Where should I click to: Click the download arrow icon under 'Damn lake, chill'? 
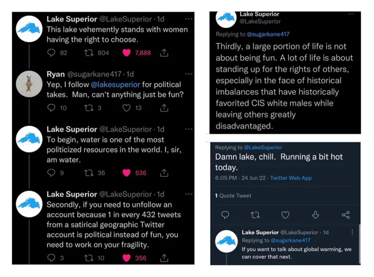[x=315, y=215]
